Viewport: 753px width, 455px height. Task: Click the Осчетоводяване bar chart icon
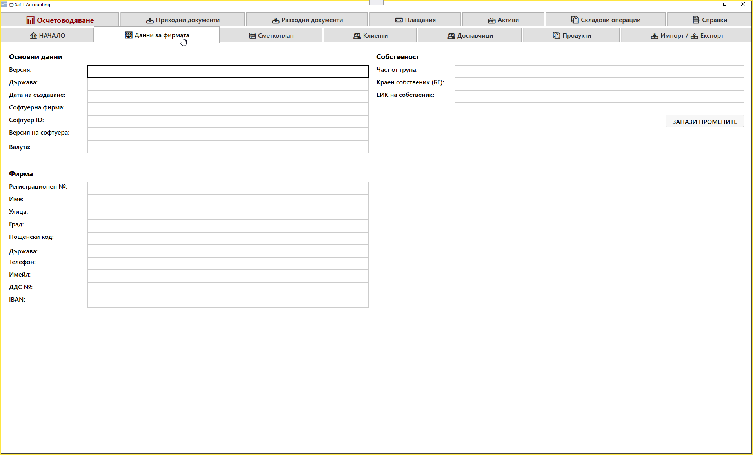(x=30, y=20)
